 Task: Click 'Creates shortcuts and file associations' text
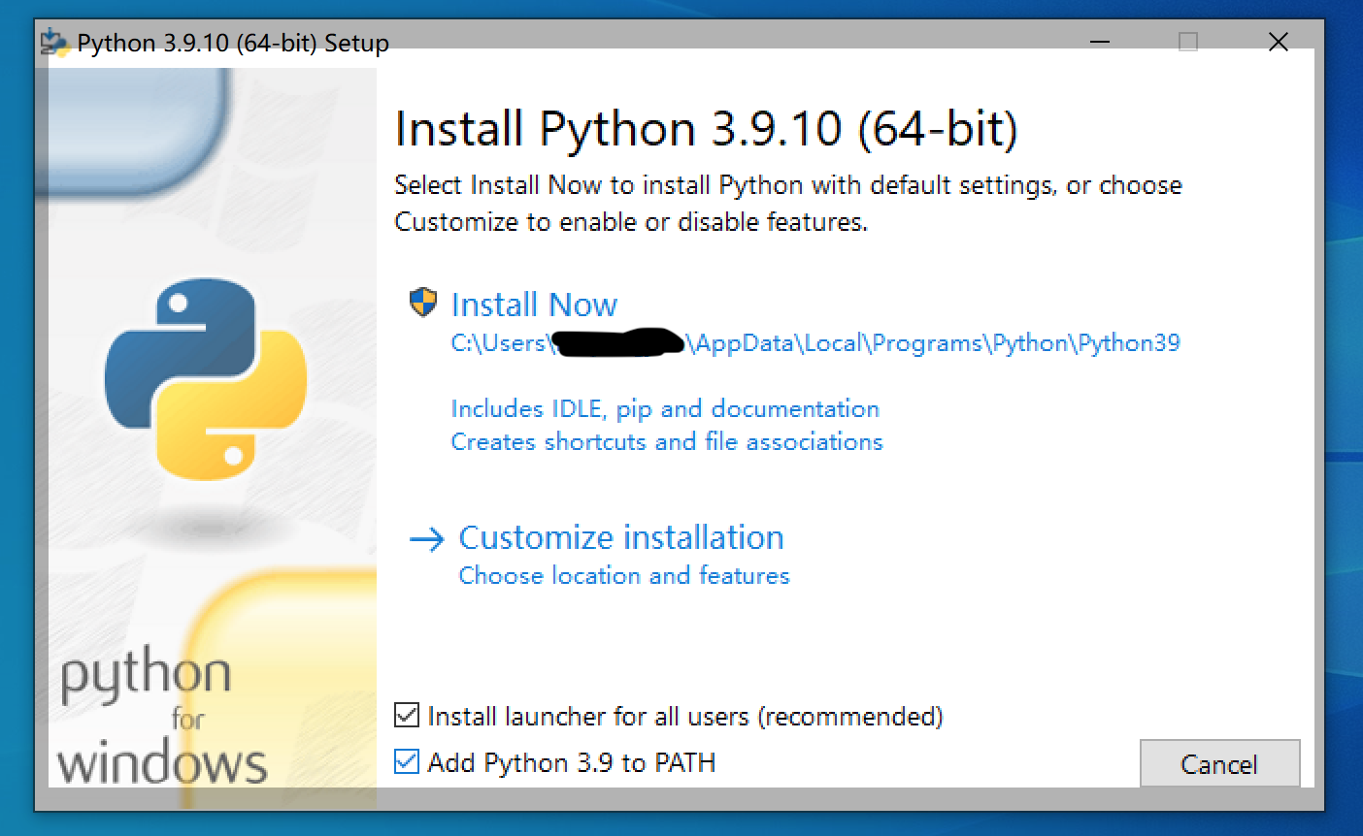667,441
